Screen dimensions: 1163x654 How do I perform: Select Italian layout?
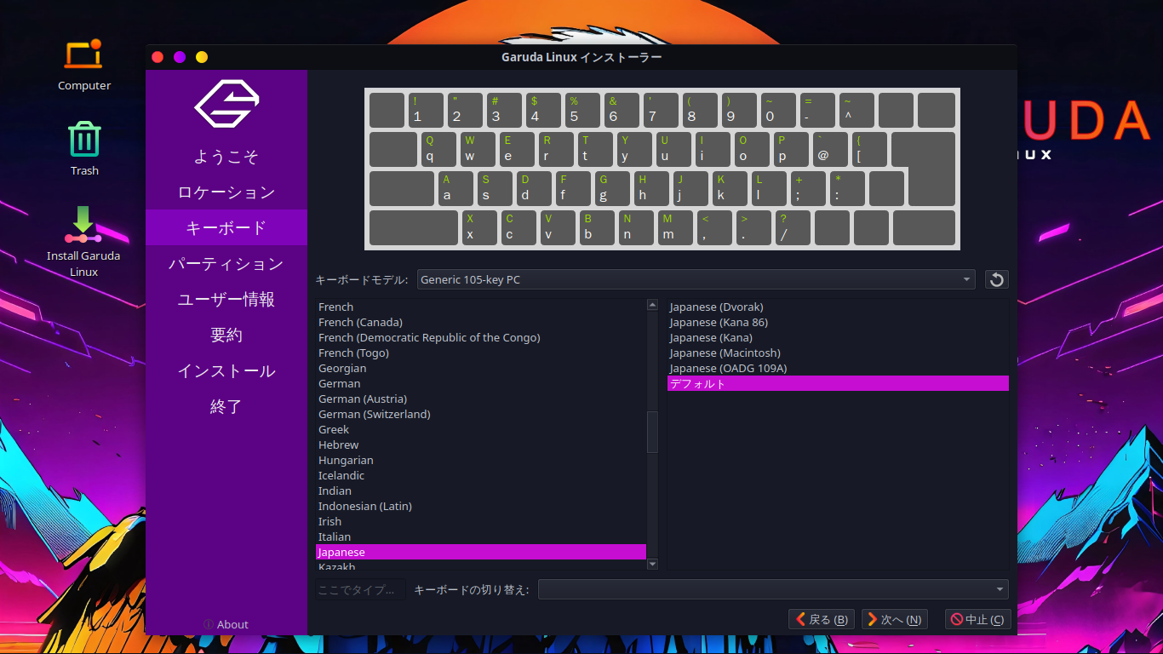[x=481, y=536]
